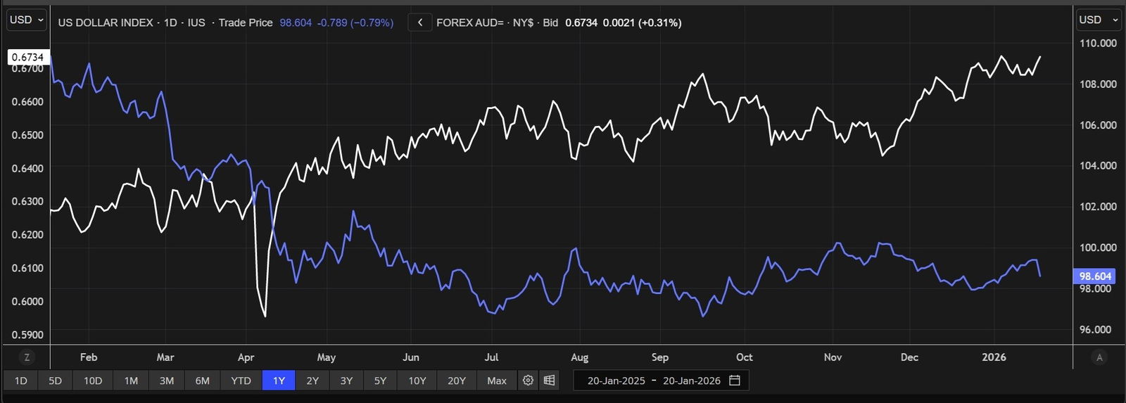Open the left USD currency dropdown
1126x403 pixels.
[27, 20]
